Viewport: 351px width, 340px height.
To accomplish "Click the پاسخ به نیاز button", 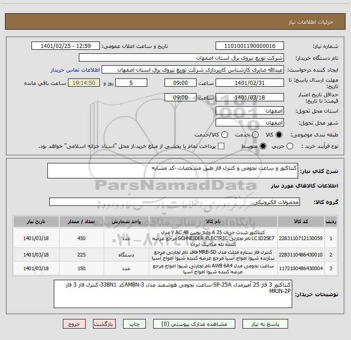I will (x=265, y=324).
